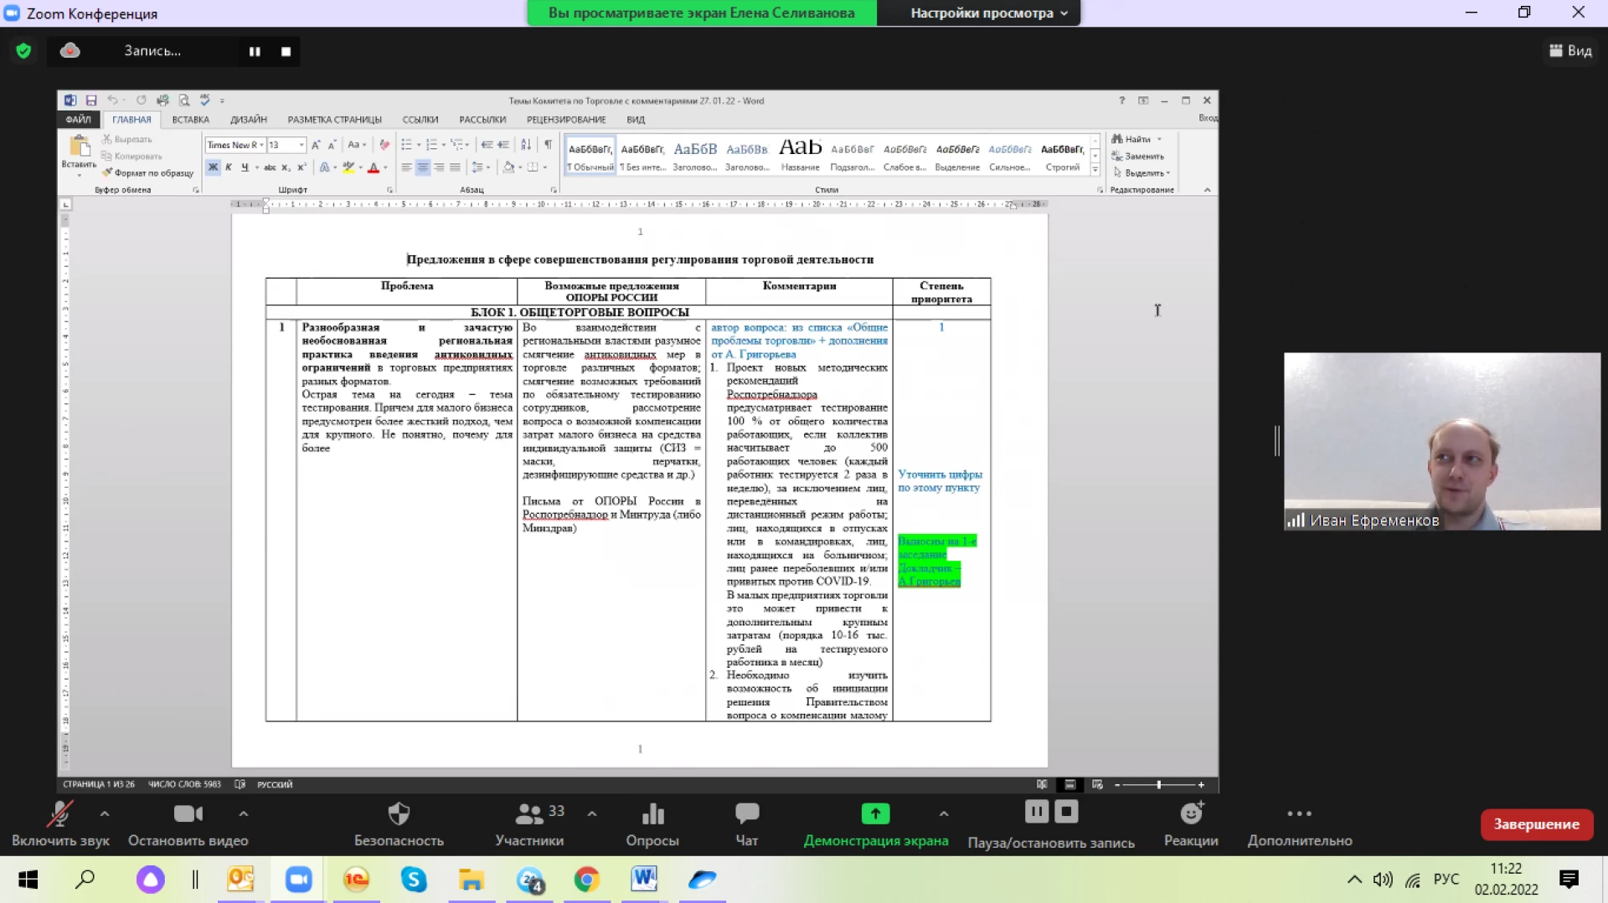This screenshot has height=903, width=1608.
Task: Click Windows Start button
Action: (28, 880)
